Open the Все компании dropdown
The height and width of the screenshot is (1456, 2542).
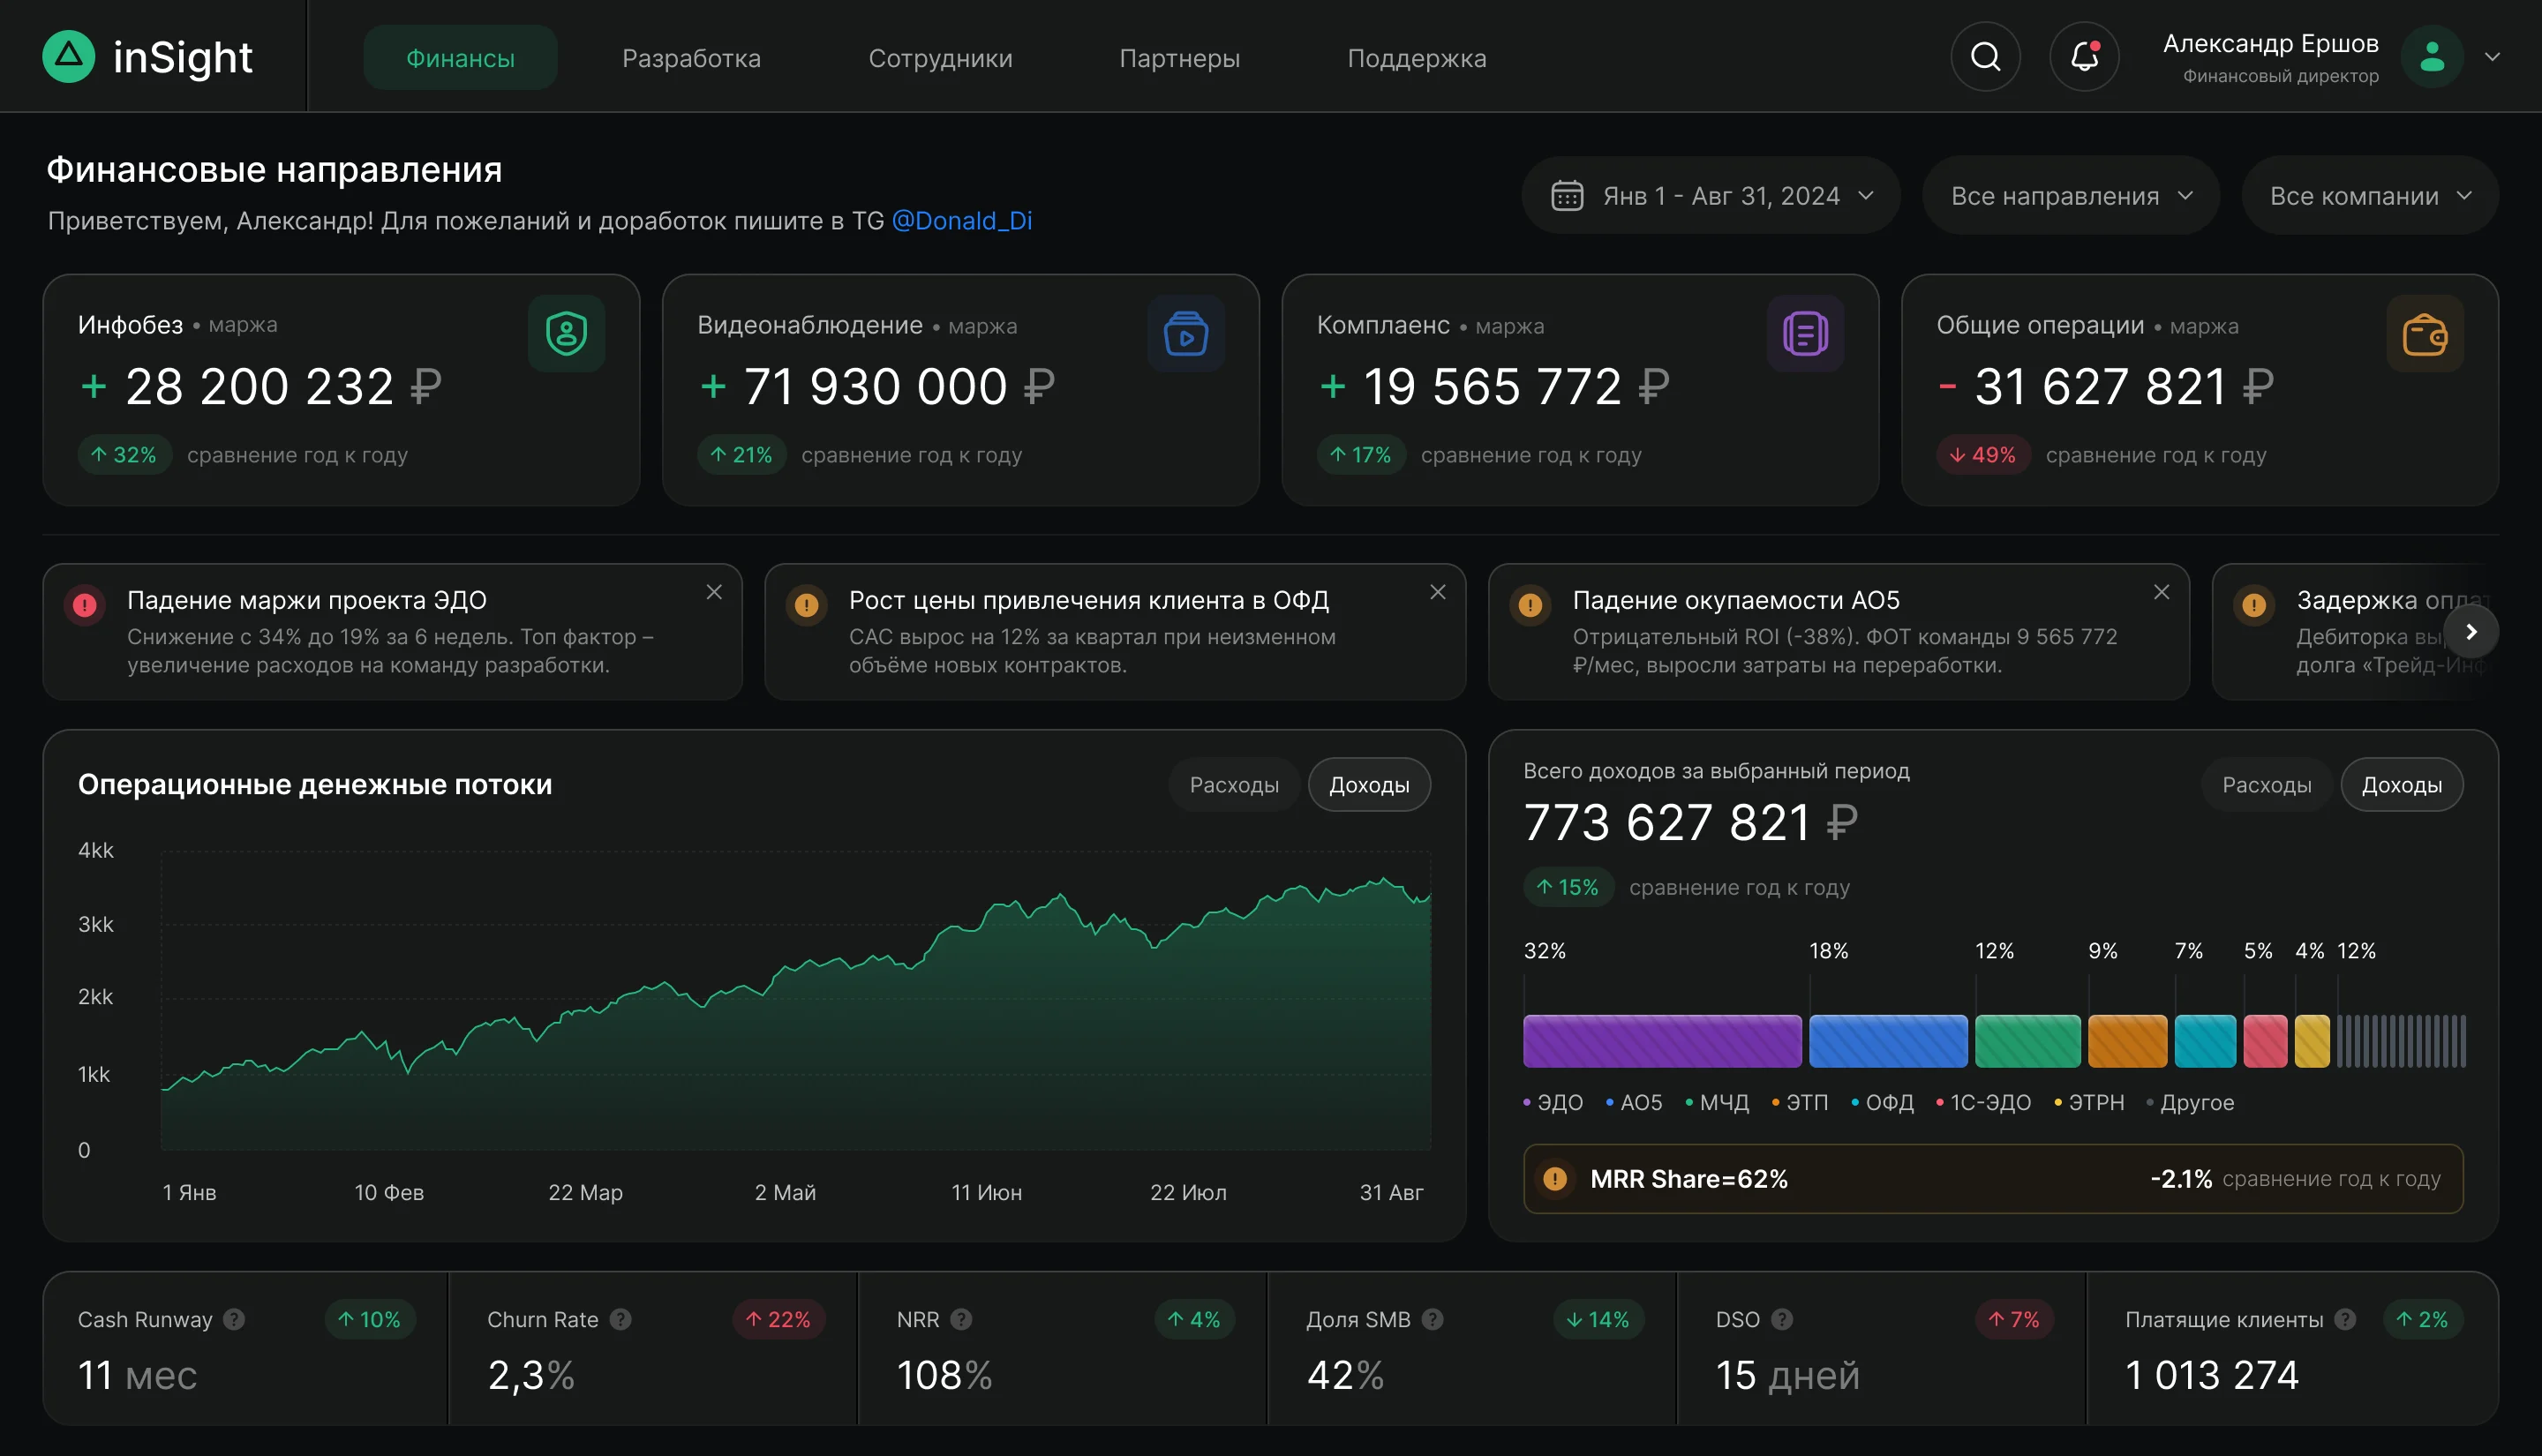pos(2370,195)
